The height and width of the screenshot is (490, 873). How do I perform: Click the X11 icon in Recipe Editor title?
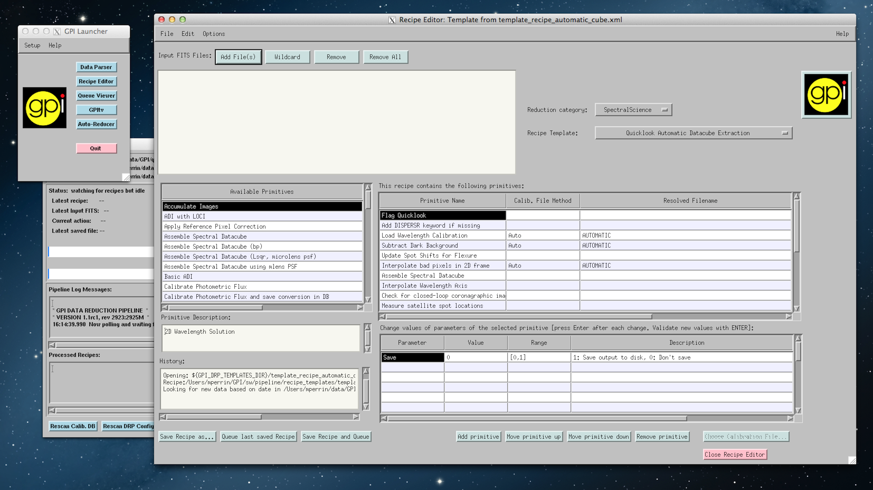[x=392, y=20]
